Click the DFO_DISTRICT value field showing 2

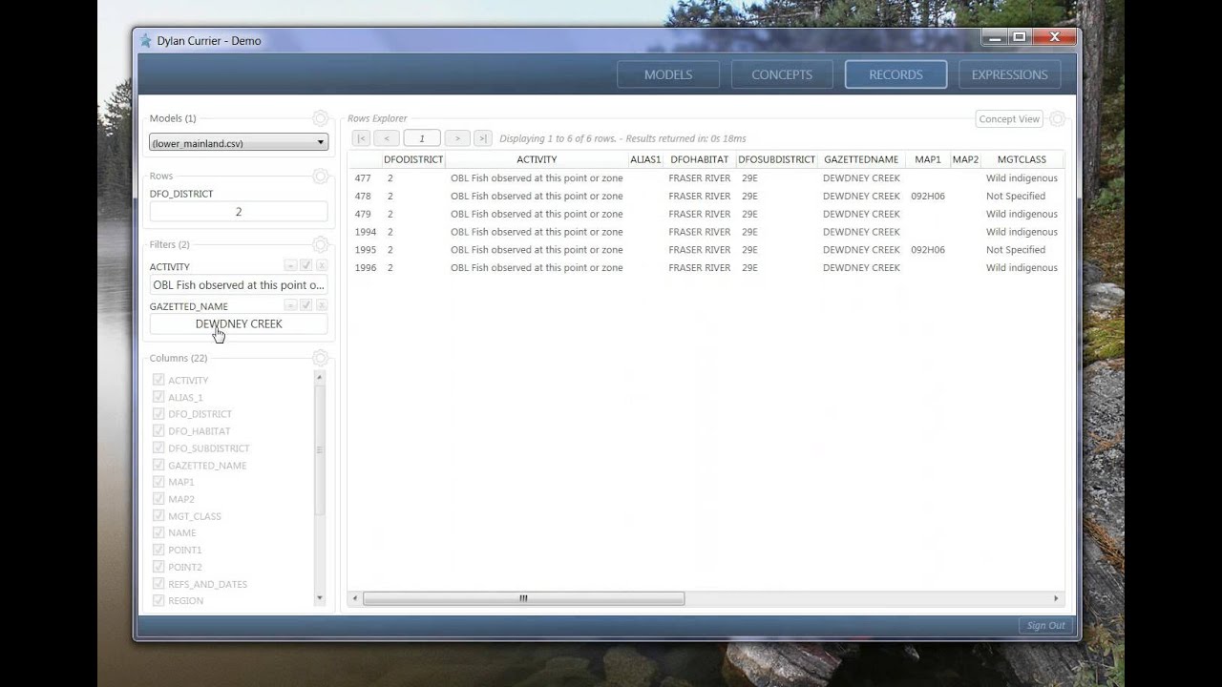[239, 212]
